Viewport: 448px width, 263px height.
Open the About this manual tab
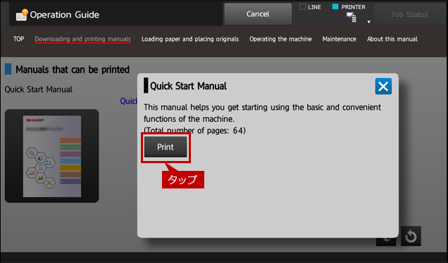click(x=392, y=39)
